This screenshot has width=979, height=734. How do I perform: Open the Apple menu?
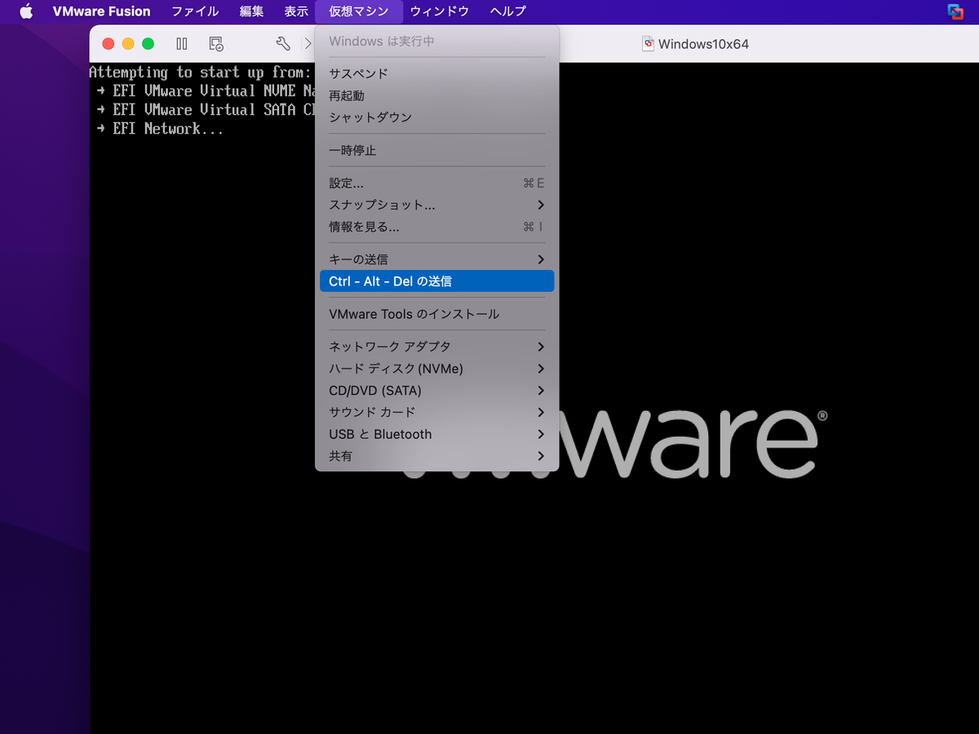(x=24, y=11)
